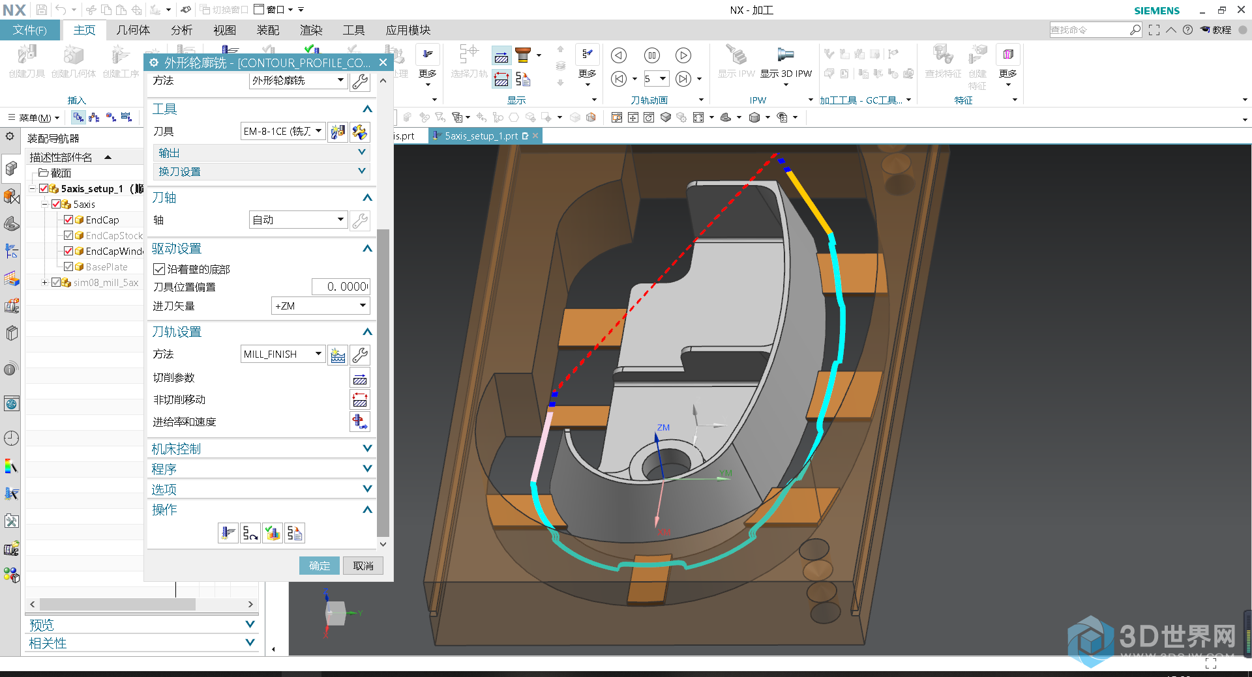Toggle EndCap visibility checkbox
Viewport: 1252px width, 677px height.
click(68, 220)
